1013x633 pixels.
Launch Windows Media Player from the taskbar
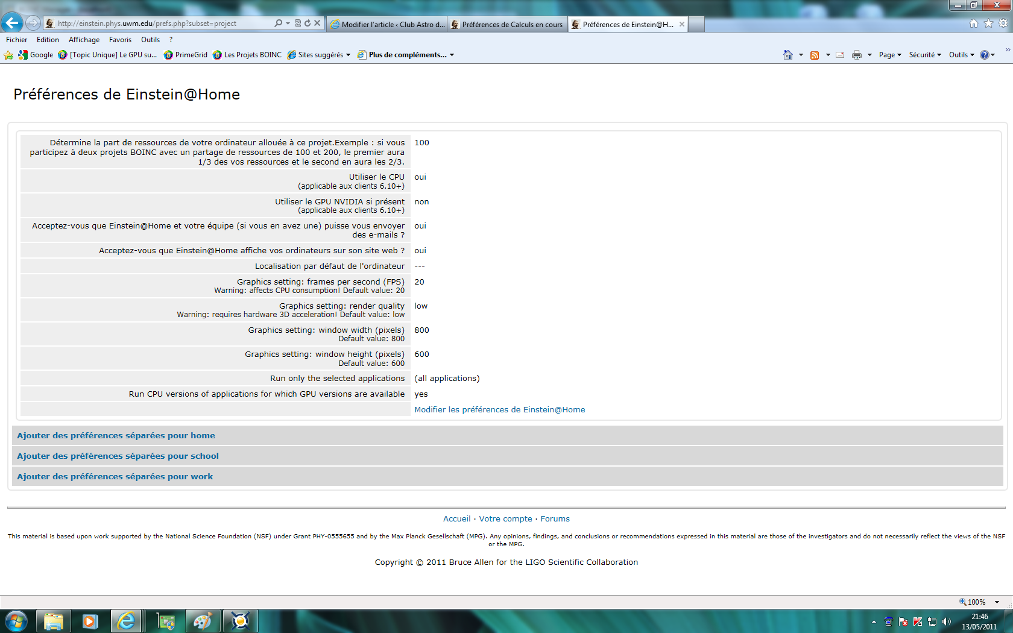90,621
